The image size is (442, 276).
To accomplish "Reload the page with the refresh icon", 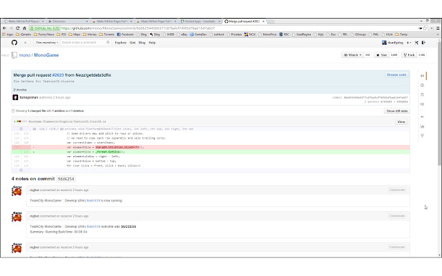I will point(18,28).
